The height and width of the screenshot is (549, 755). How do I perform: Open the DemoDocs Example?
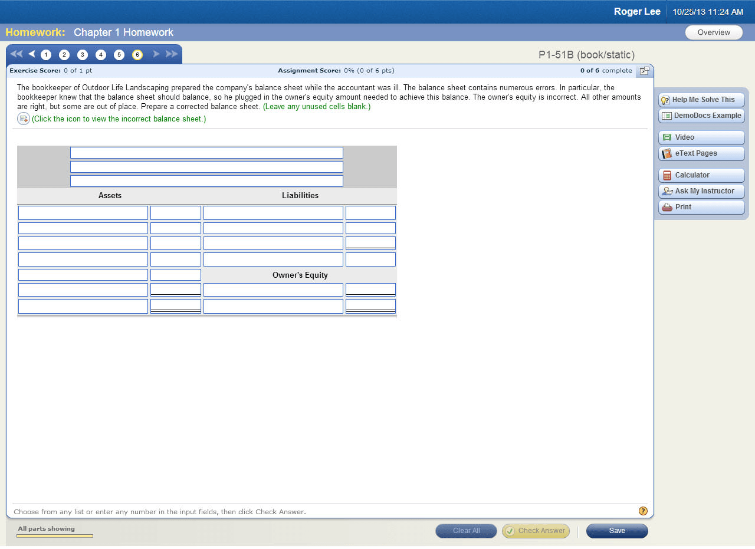(701, 116)
